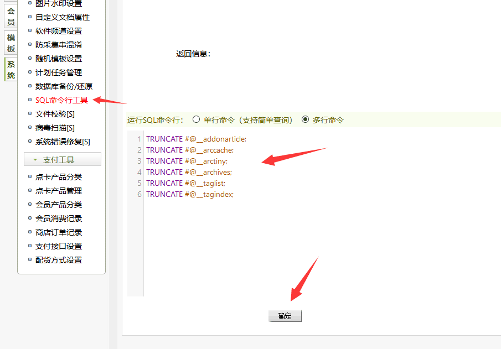The width and height of the screenshot is (501, 349).
Task: Collapse the 支付工具 section header
Action: [63, 160]
